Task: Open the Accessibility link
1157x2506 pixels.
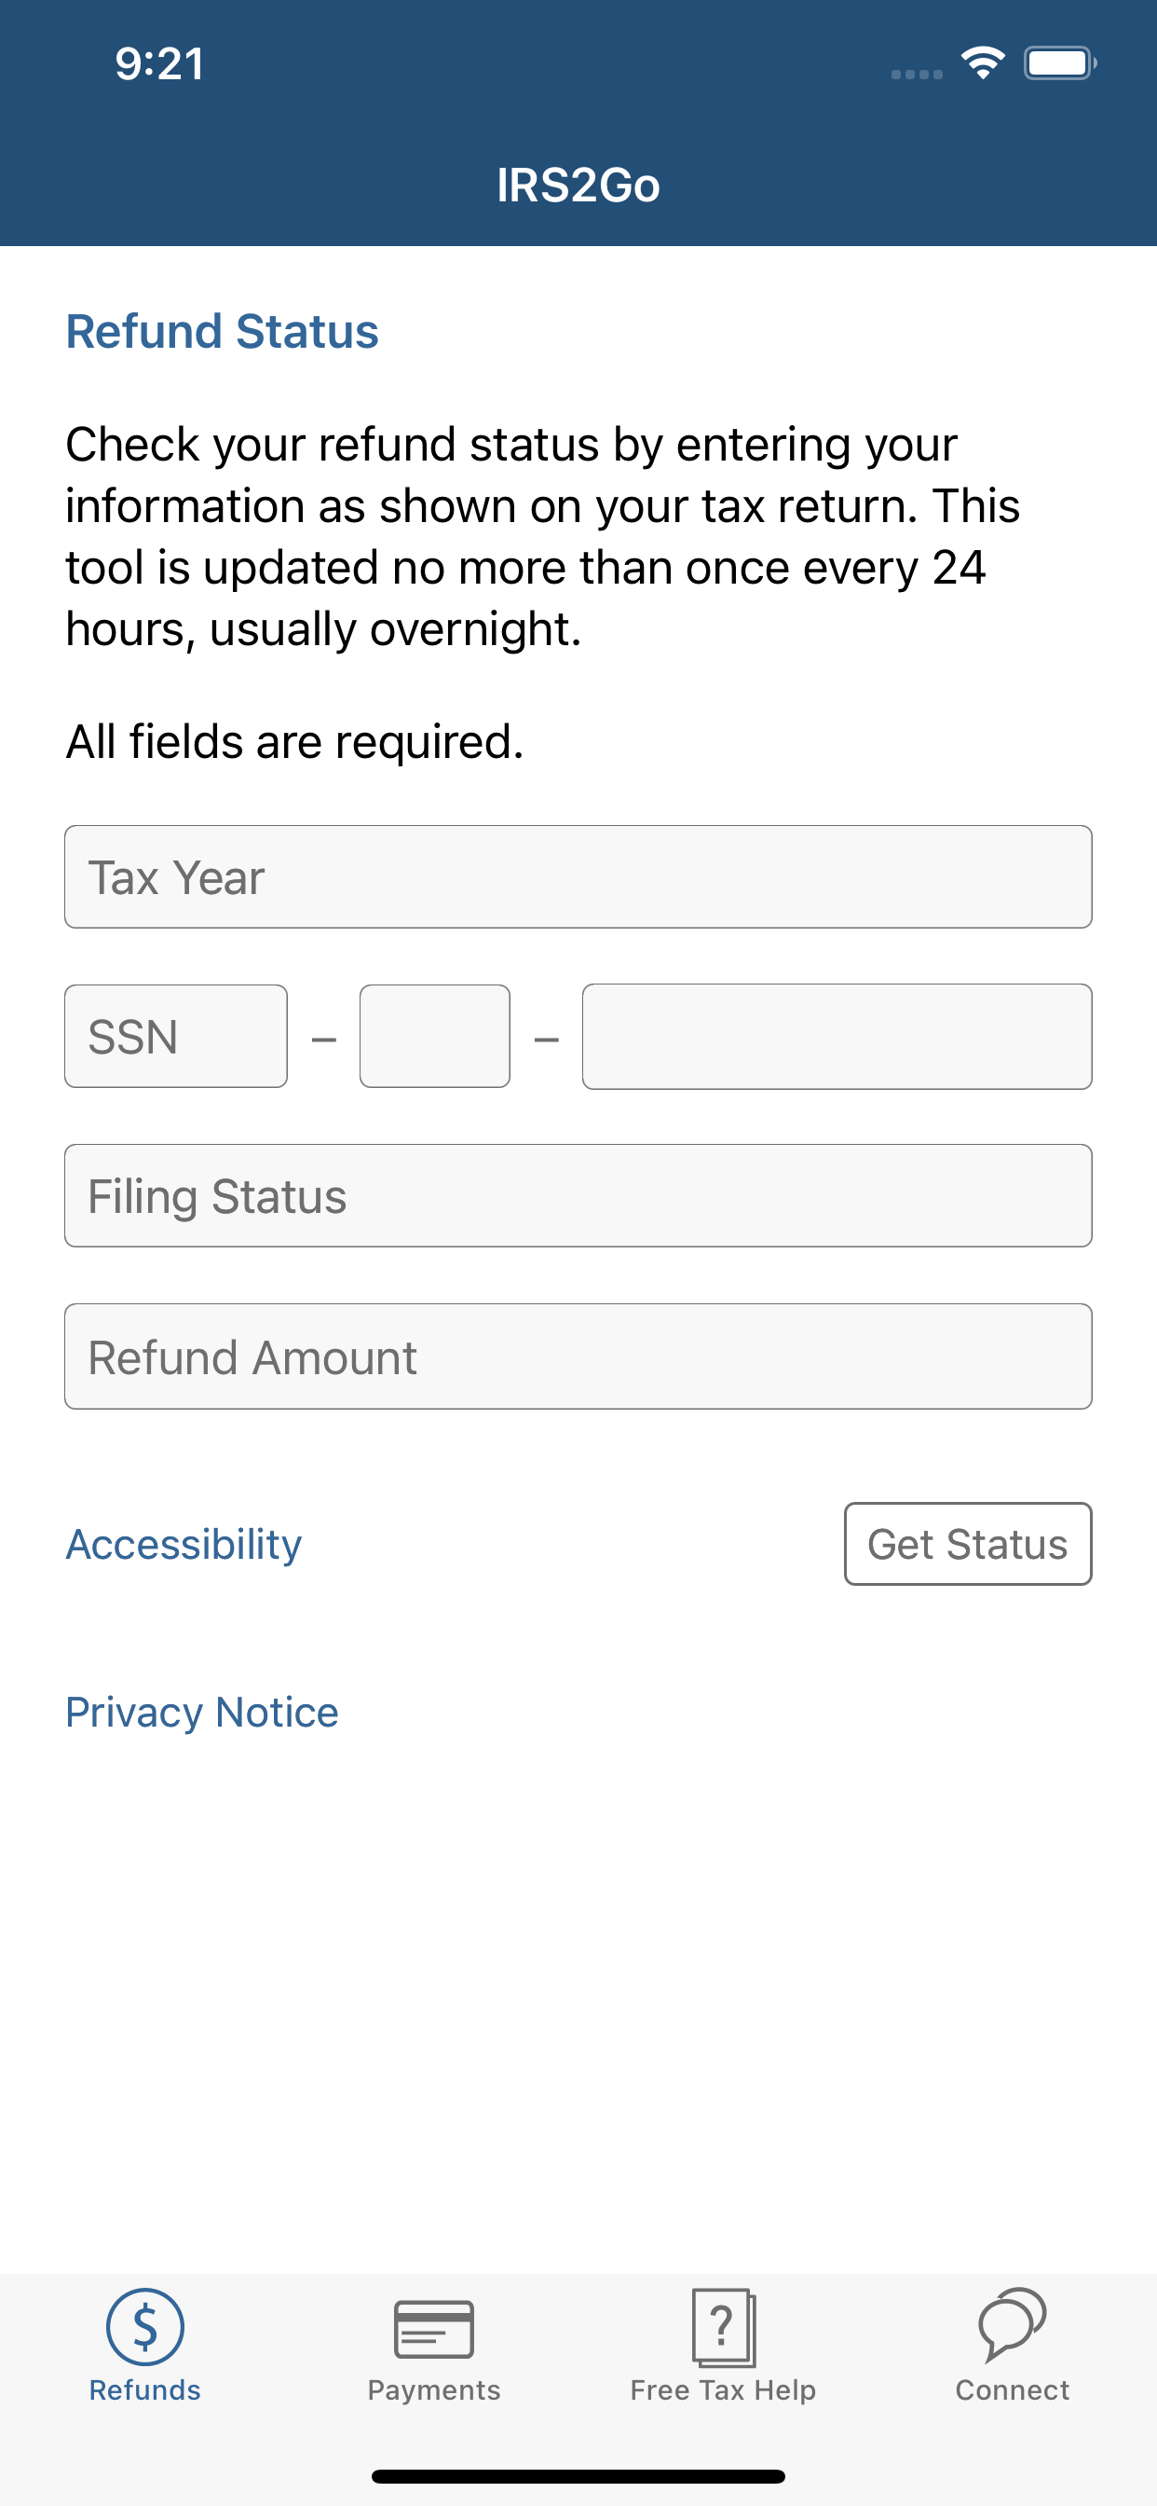Action: 184,1544
